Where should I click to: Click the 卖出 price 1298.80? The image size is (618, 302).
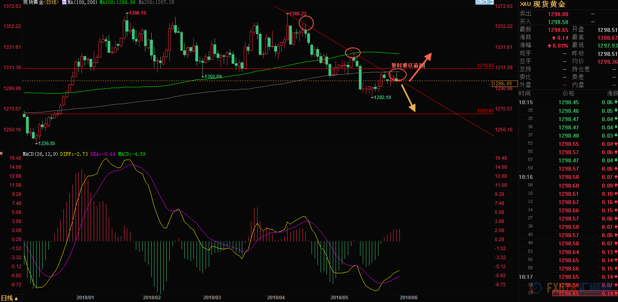tap(558, 14)
